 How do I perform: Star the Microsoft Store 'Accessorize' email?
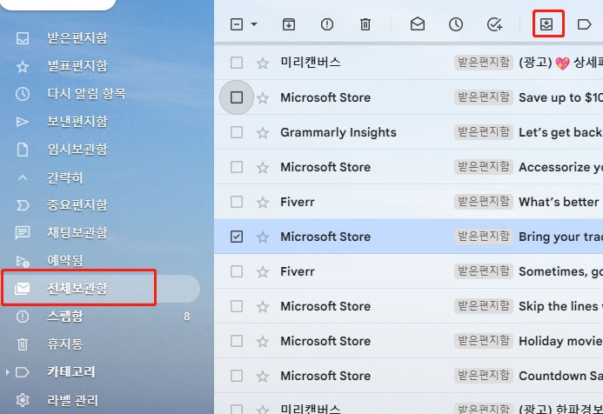tap(263, 168)
